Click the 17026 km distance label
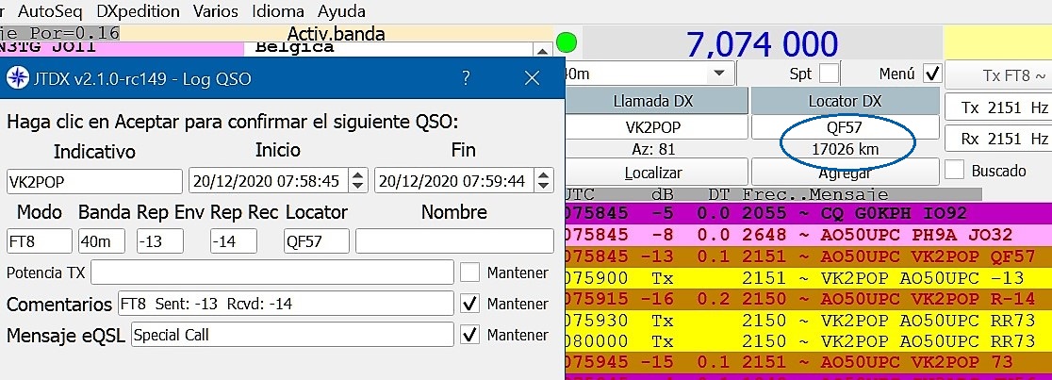The width and height of the screenshot is (1052, 380). (845, 149)
